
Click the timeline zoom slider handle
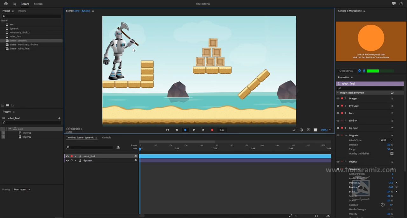[316, 216]
